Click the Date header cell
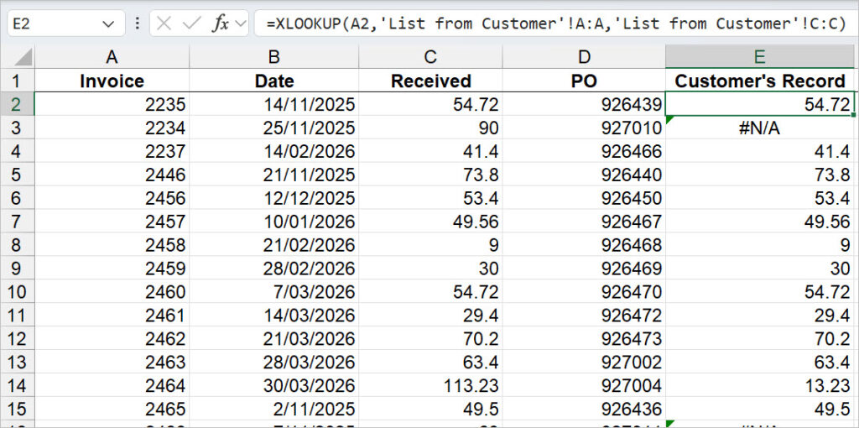Screen dimensions: 859x428 274,81
